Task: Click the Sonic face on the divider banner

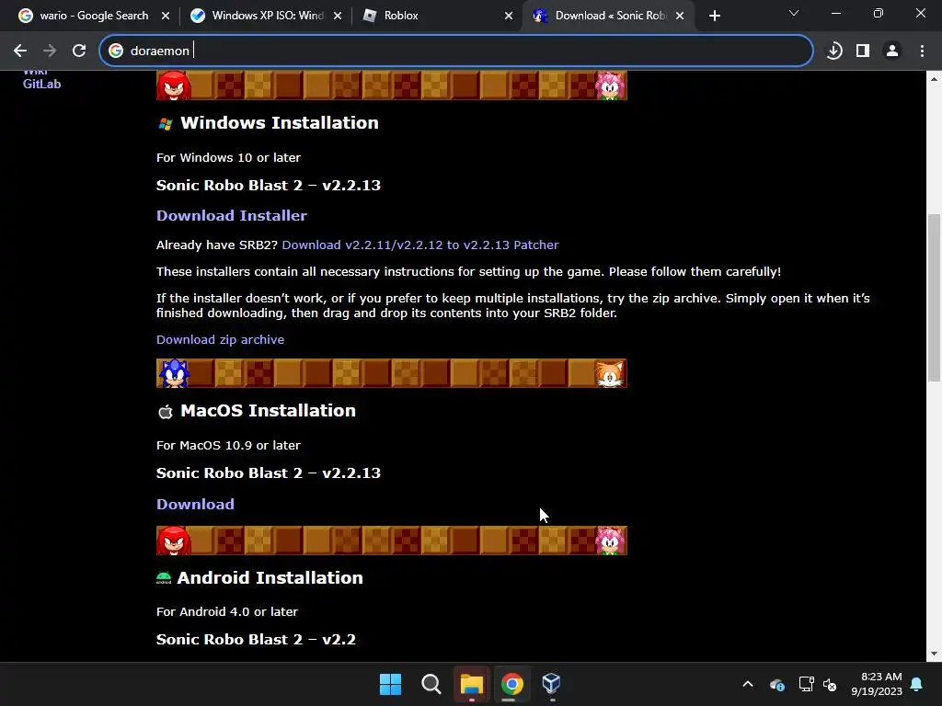Action: tap(174, 373)
